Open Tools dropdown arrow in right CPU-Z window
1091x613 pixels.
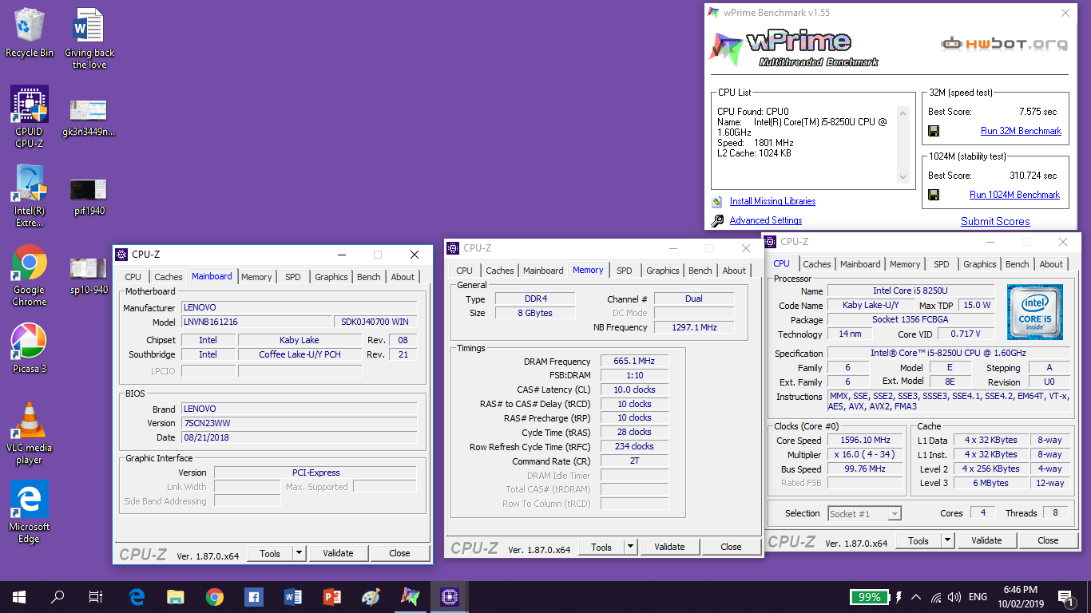(947, 540)
